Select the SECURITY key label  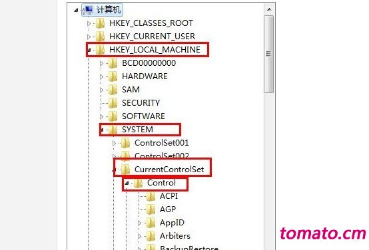141,102
